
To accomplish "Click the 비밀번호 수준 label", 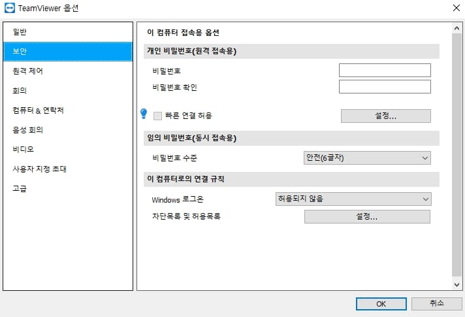I will click(x=174, y=158).
